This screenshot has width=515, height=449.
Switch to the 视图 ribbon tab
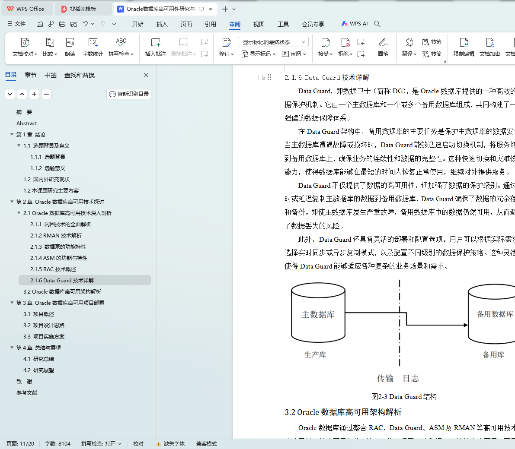pos(259,24)
